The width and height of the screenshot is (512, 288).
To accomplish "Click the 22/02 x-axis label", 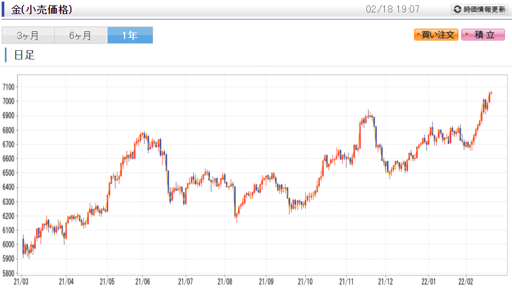I will click(465, 282).
